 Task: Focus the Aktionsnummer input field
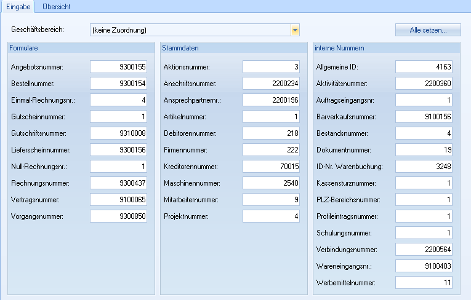[x=272, y=66]
